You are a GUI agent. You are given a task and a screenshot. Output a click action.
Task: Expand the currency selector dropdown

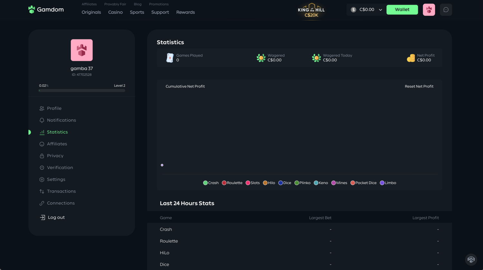(x=366, y=10)
